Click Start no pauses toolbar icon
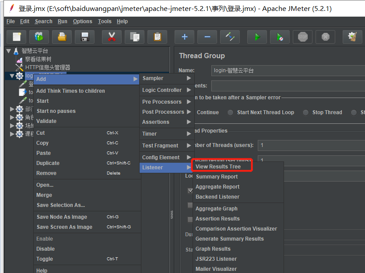This screenshot has height=273, width=365. (280, 37)
